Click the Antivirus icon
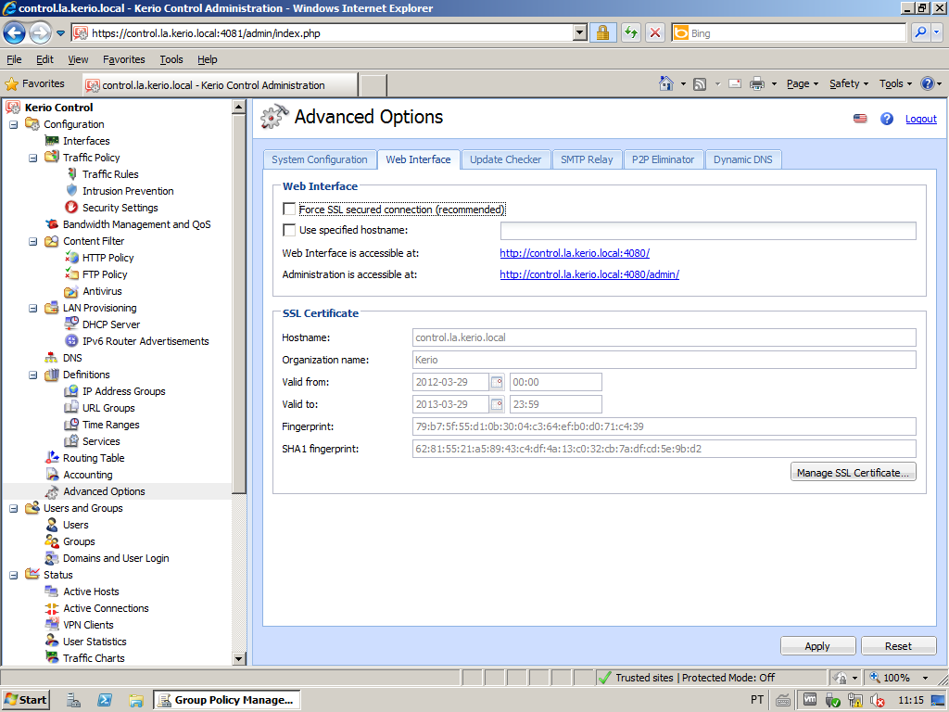 pyautogui.click(x=71, y=291)
